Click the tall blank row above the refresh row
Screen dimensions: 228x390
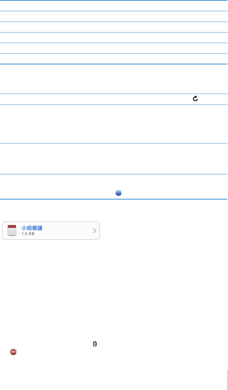tap(114, 79)
